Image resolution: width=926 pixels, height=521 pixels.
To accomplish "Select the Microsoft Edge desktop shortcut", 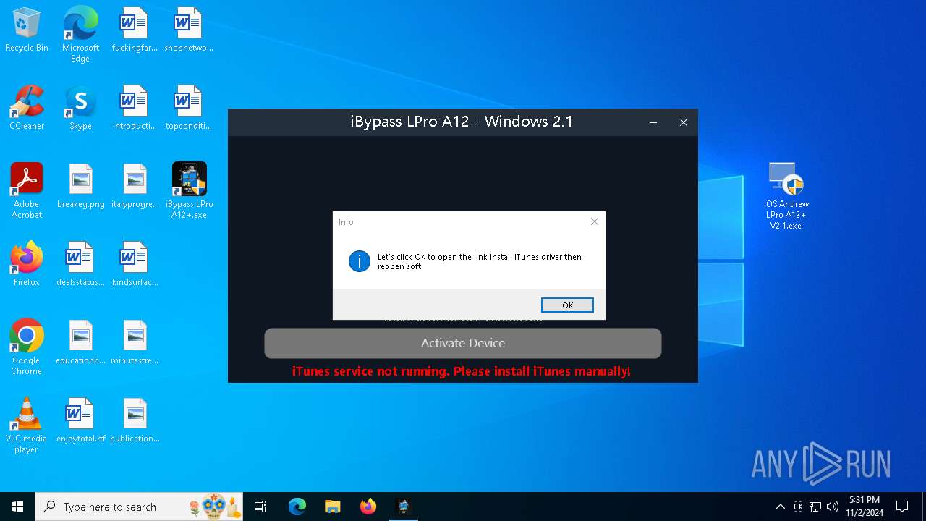I will tap(80, 34).
